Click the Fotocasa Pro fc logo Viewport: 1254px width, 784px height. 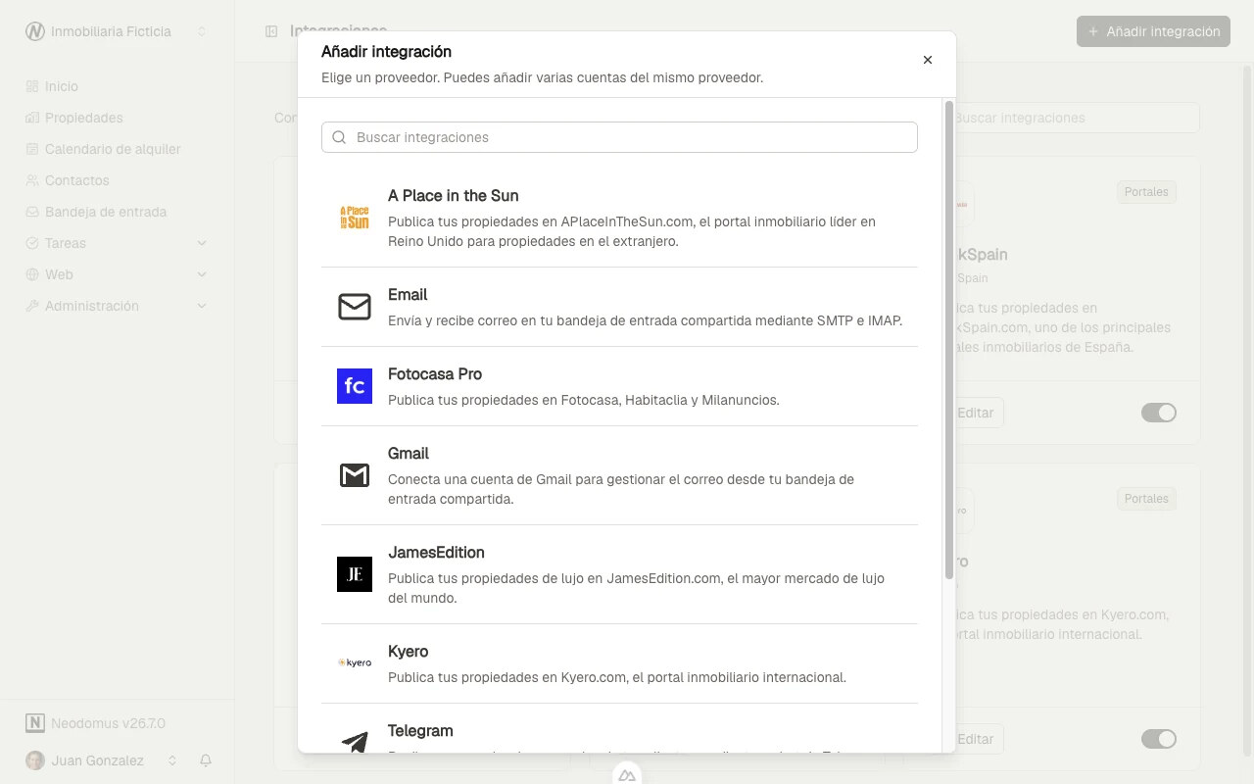(355, 386)
